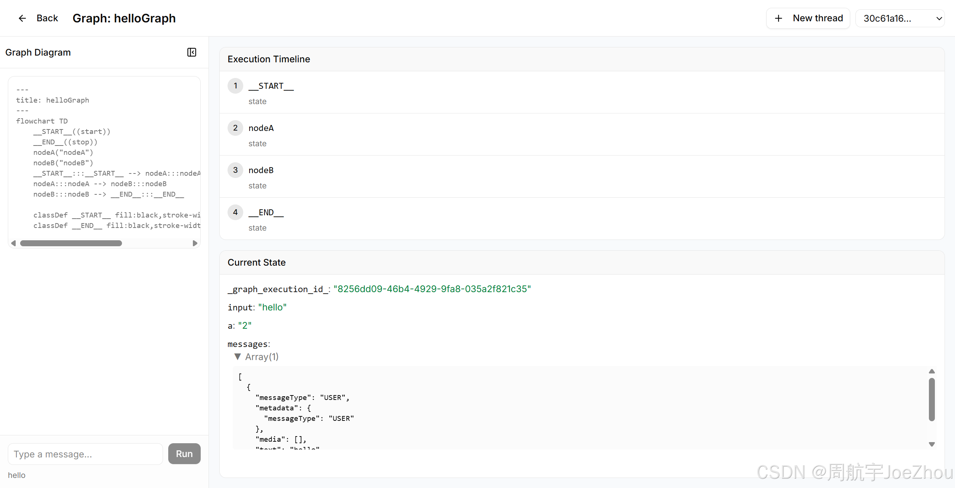Click the diagram scrollbar right arrow
955x488 pixels.
[x=195, y=243]
